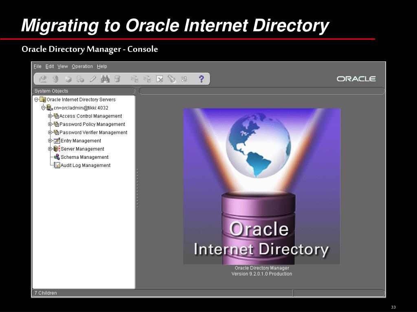Image resolution: width=417 pixels, height=312 pixels.
Task: Expand Access Control Management node
Action: [50, 116]
